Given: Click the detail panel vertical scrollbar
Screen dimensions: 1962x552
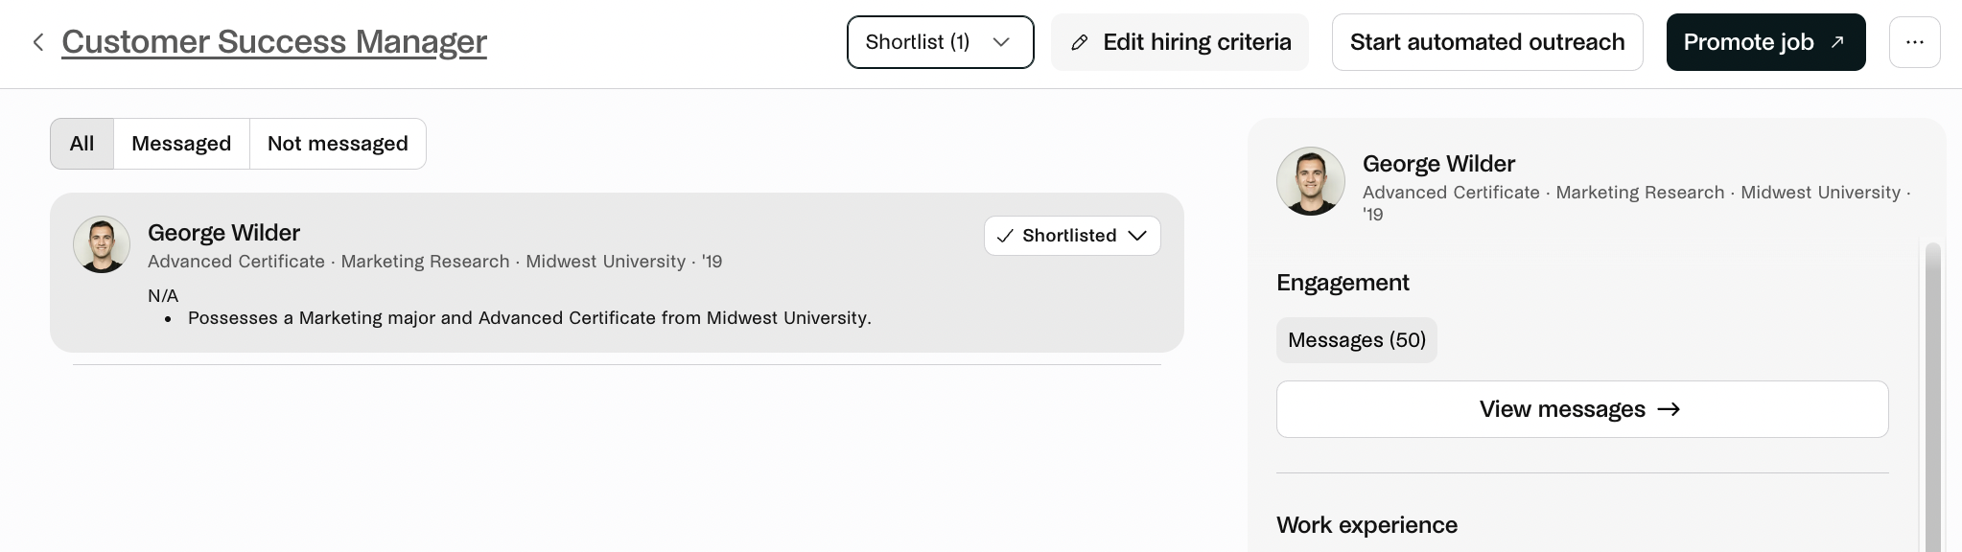Looking at the screenshot, I should (x=1932, y=397).
